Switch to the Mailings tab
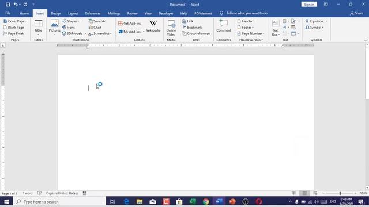The image size is (369, 207). coord(114,13)
